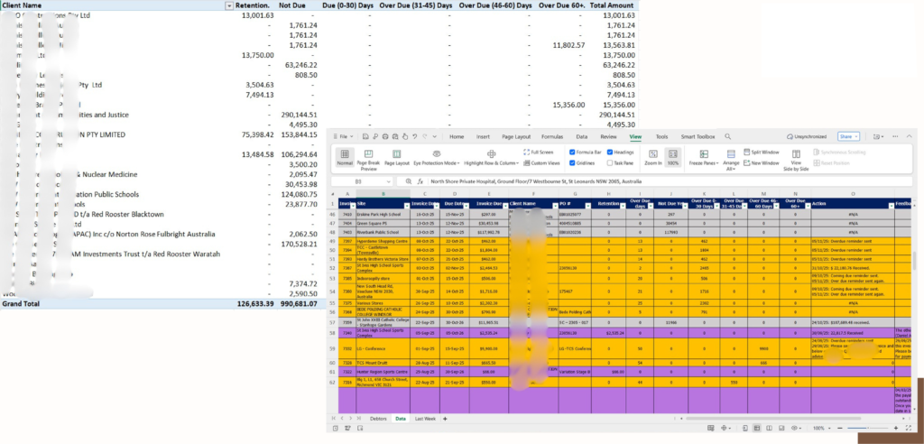Switch to Normal view mode

[x=345, y=157]
